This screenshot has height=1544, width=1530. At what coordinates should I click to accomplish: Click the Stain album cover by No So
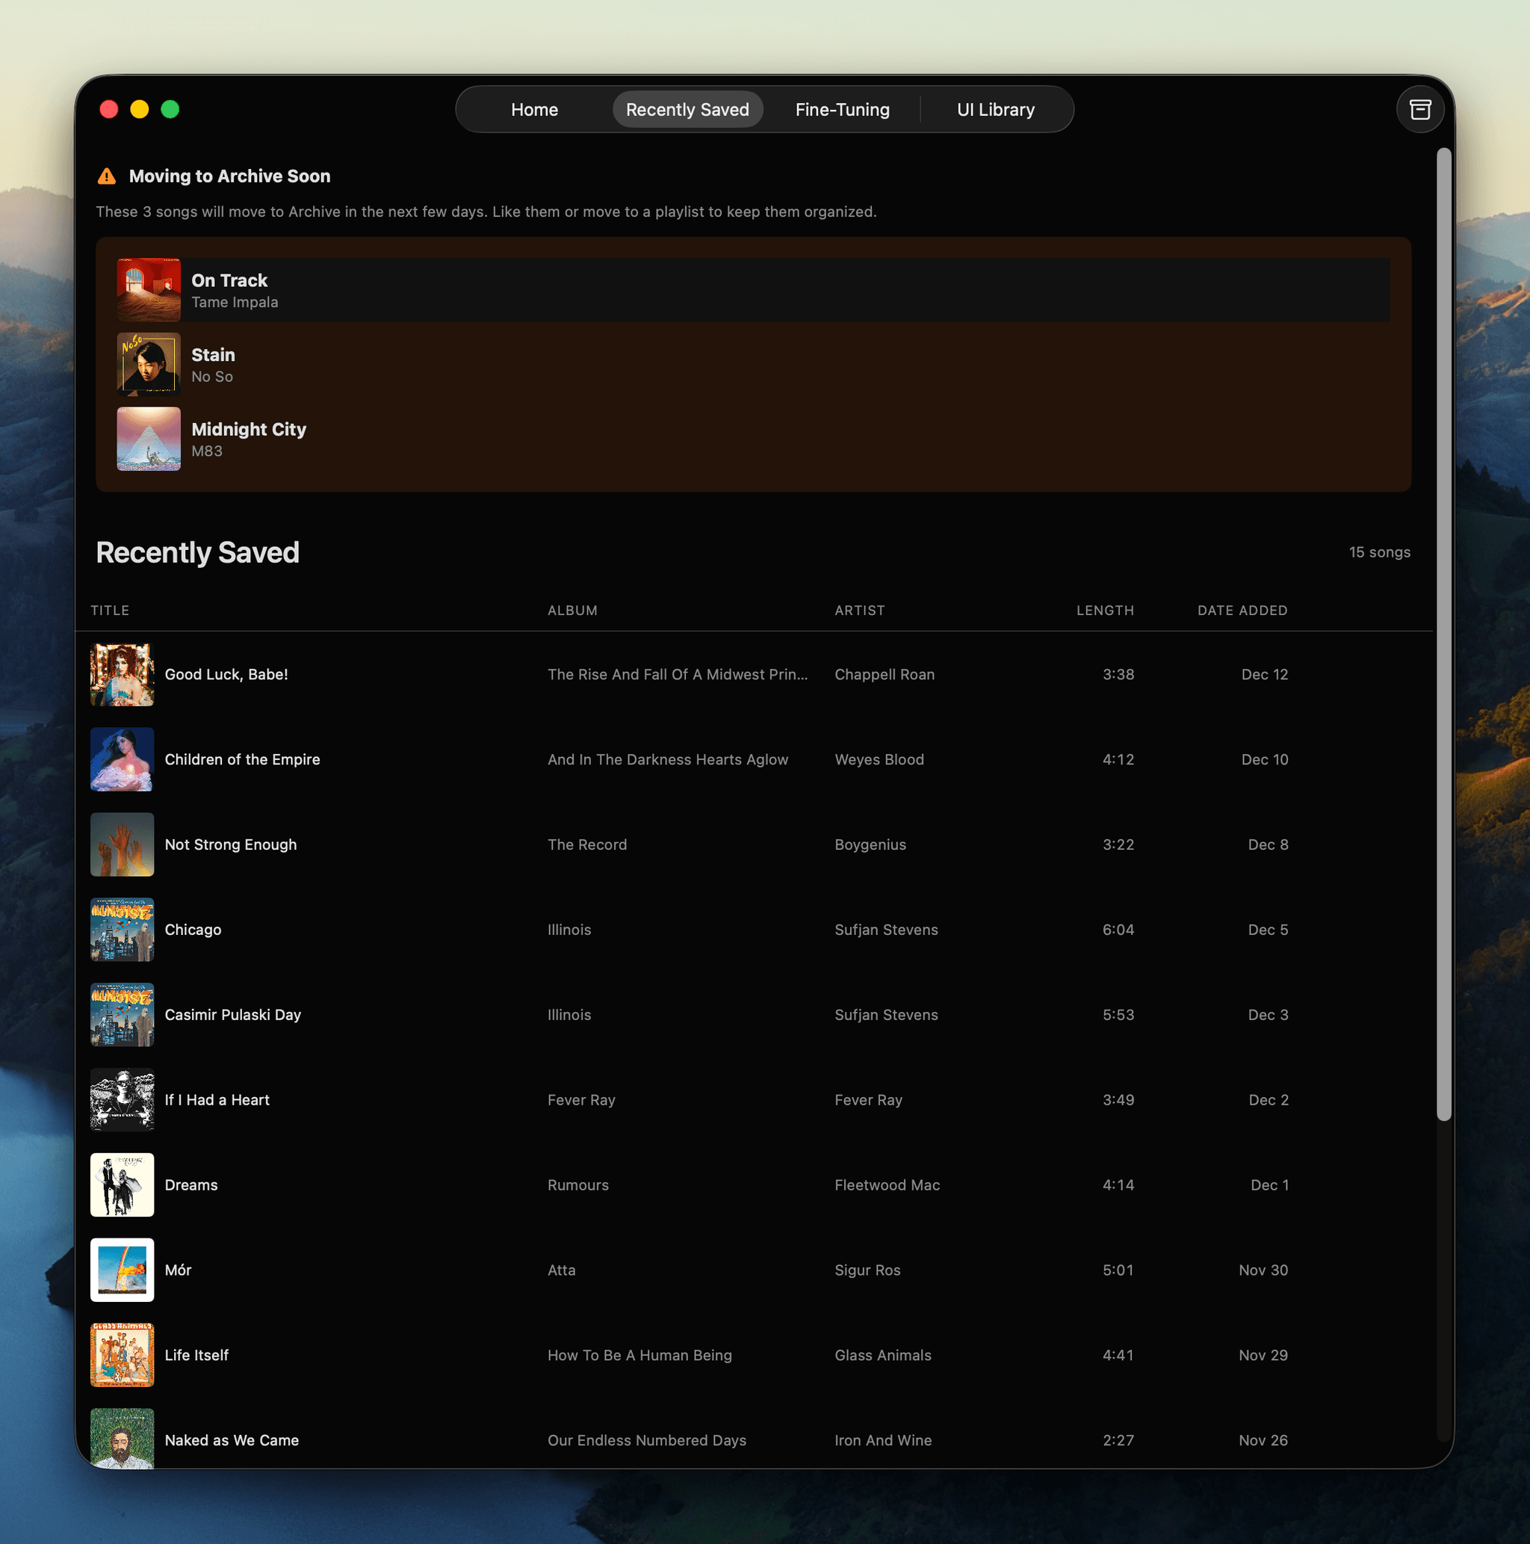point(149,364)
